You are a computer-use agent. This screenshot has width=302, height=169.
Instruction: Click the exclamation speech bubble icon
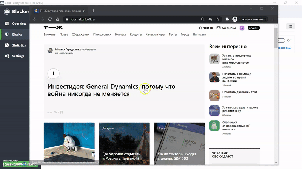(53, 74)
